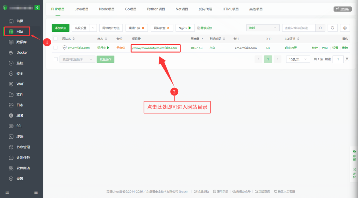This screenshot has width=358, height=198.
Task: Switch to the 反向代理 tab
Action: point(205,9)
